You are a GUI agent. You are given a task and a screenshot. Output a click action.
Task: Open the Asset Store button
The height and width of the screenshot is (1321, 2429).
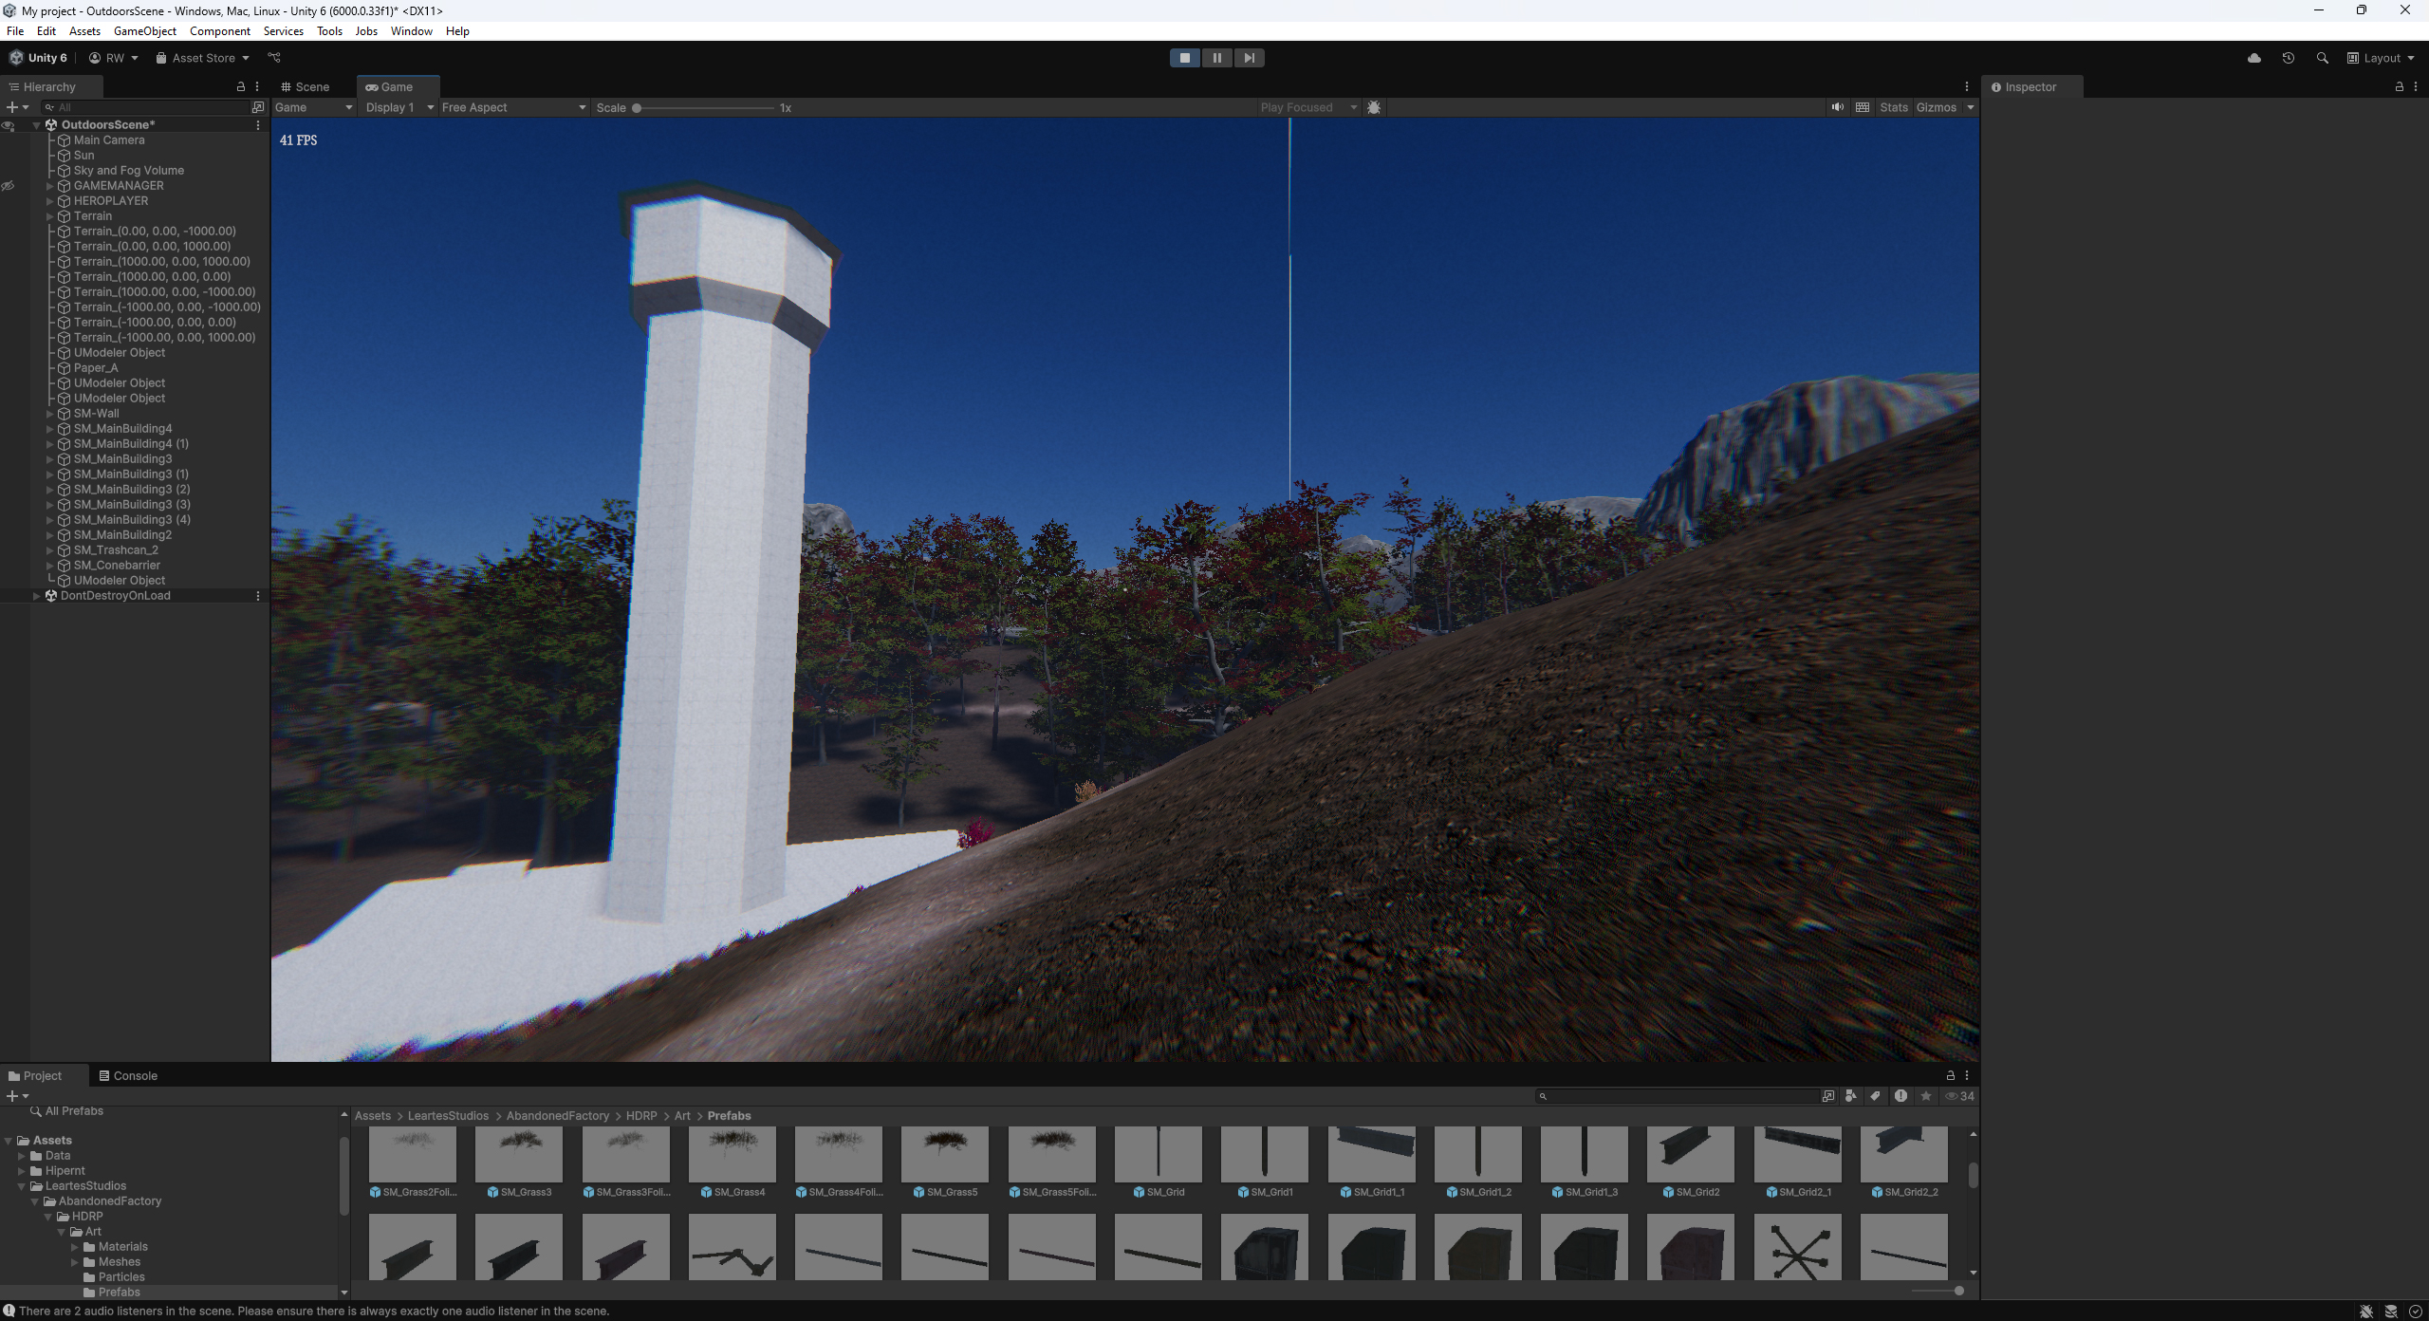coord(202,58)
